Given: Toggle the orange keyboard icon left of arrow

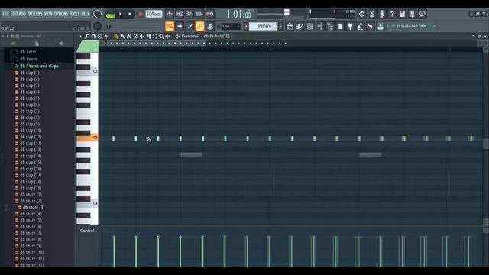Looking at the screenshot, I should (x=170, y=26).
